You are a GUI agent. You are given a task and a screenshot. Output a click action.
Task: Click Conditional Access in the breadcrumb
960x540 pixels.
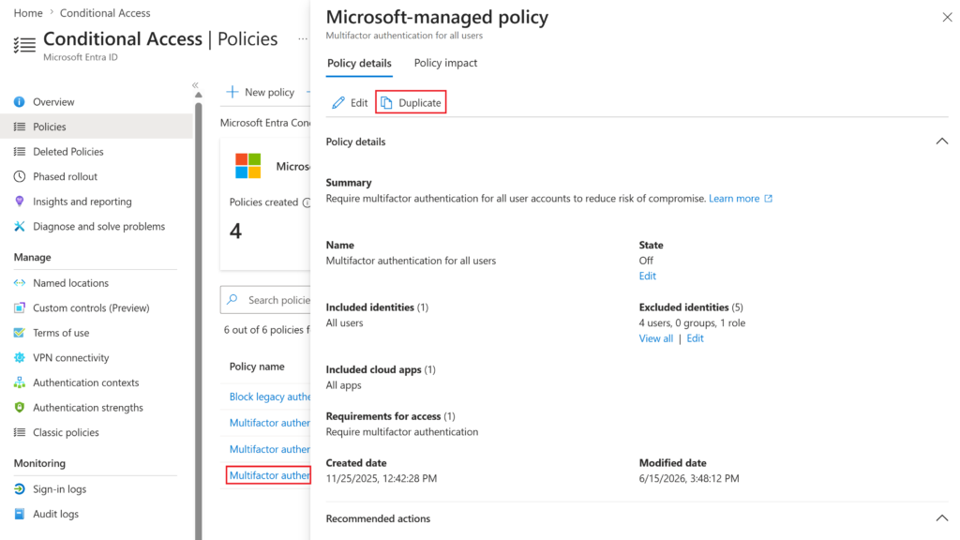pos(105,13)
